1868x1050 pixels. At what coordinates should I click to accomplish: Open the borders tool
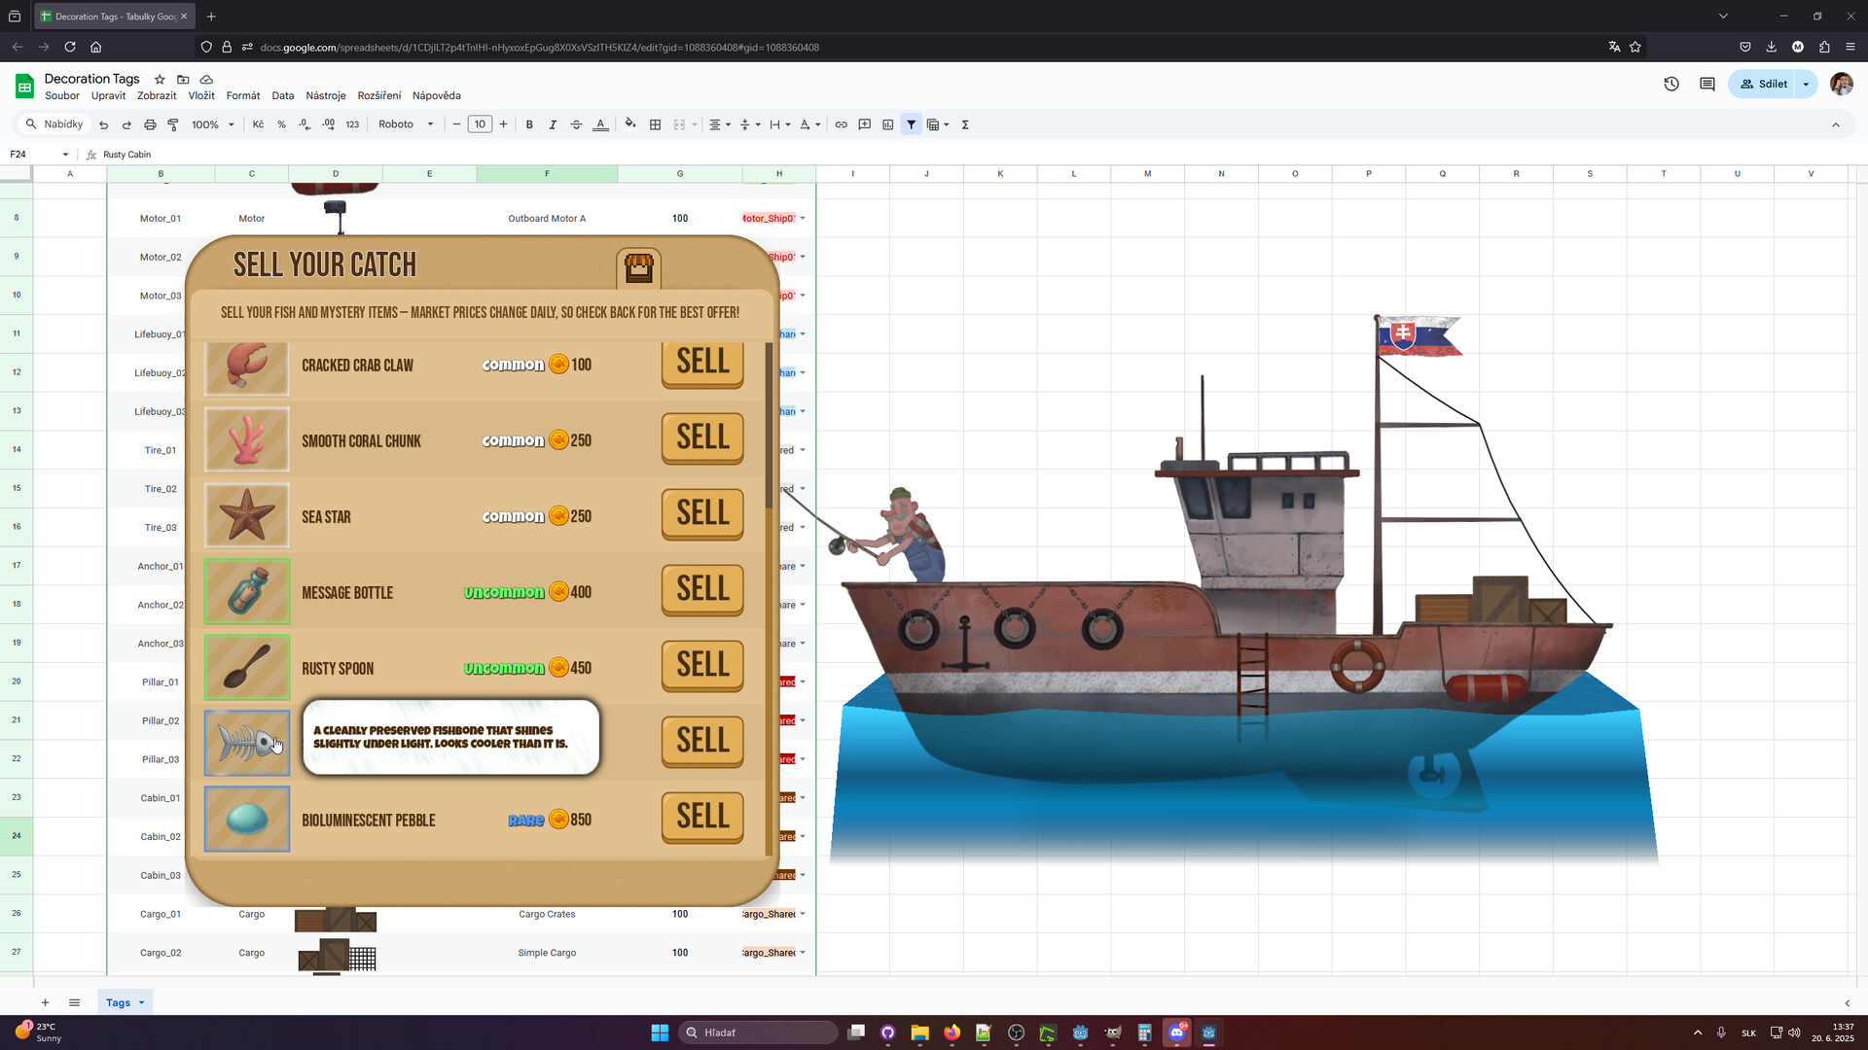pos(655,124)
